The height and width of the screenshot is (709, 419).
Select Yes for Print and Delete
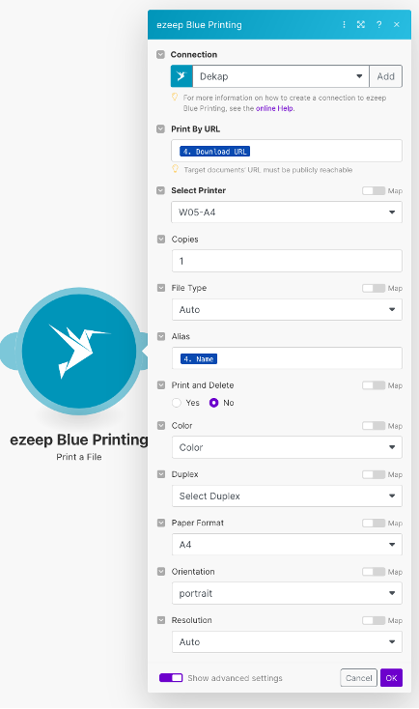pos(177,403)
